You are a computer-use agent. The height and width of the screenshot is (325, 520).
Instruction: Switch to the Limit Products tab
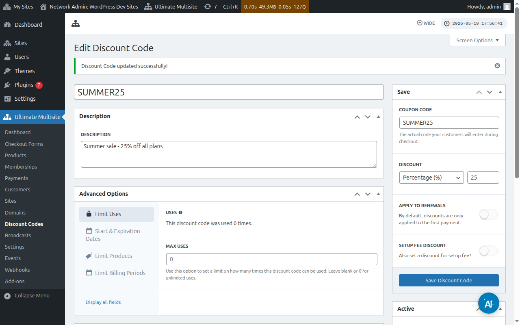click(117, 256)
